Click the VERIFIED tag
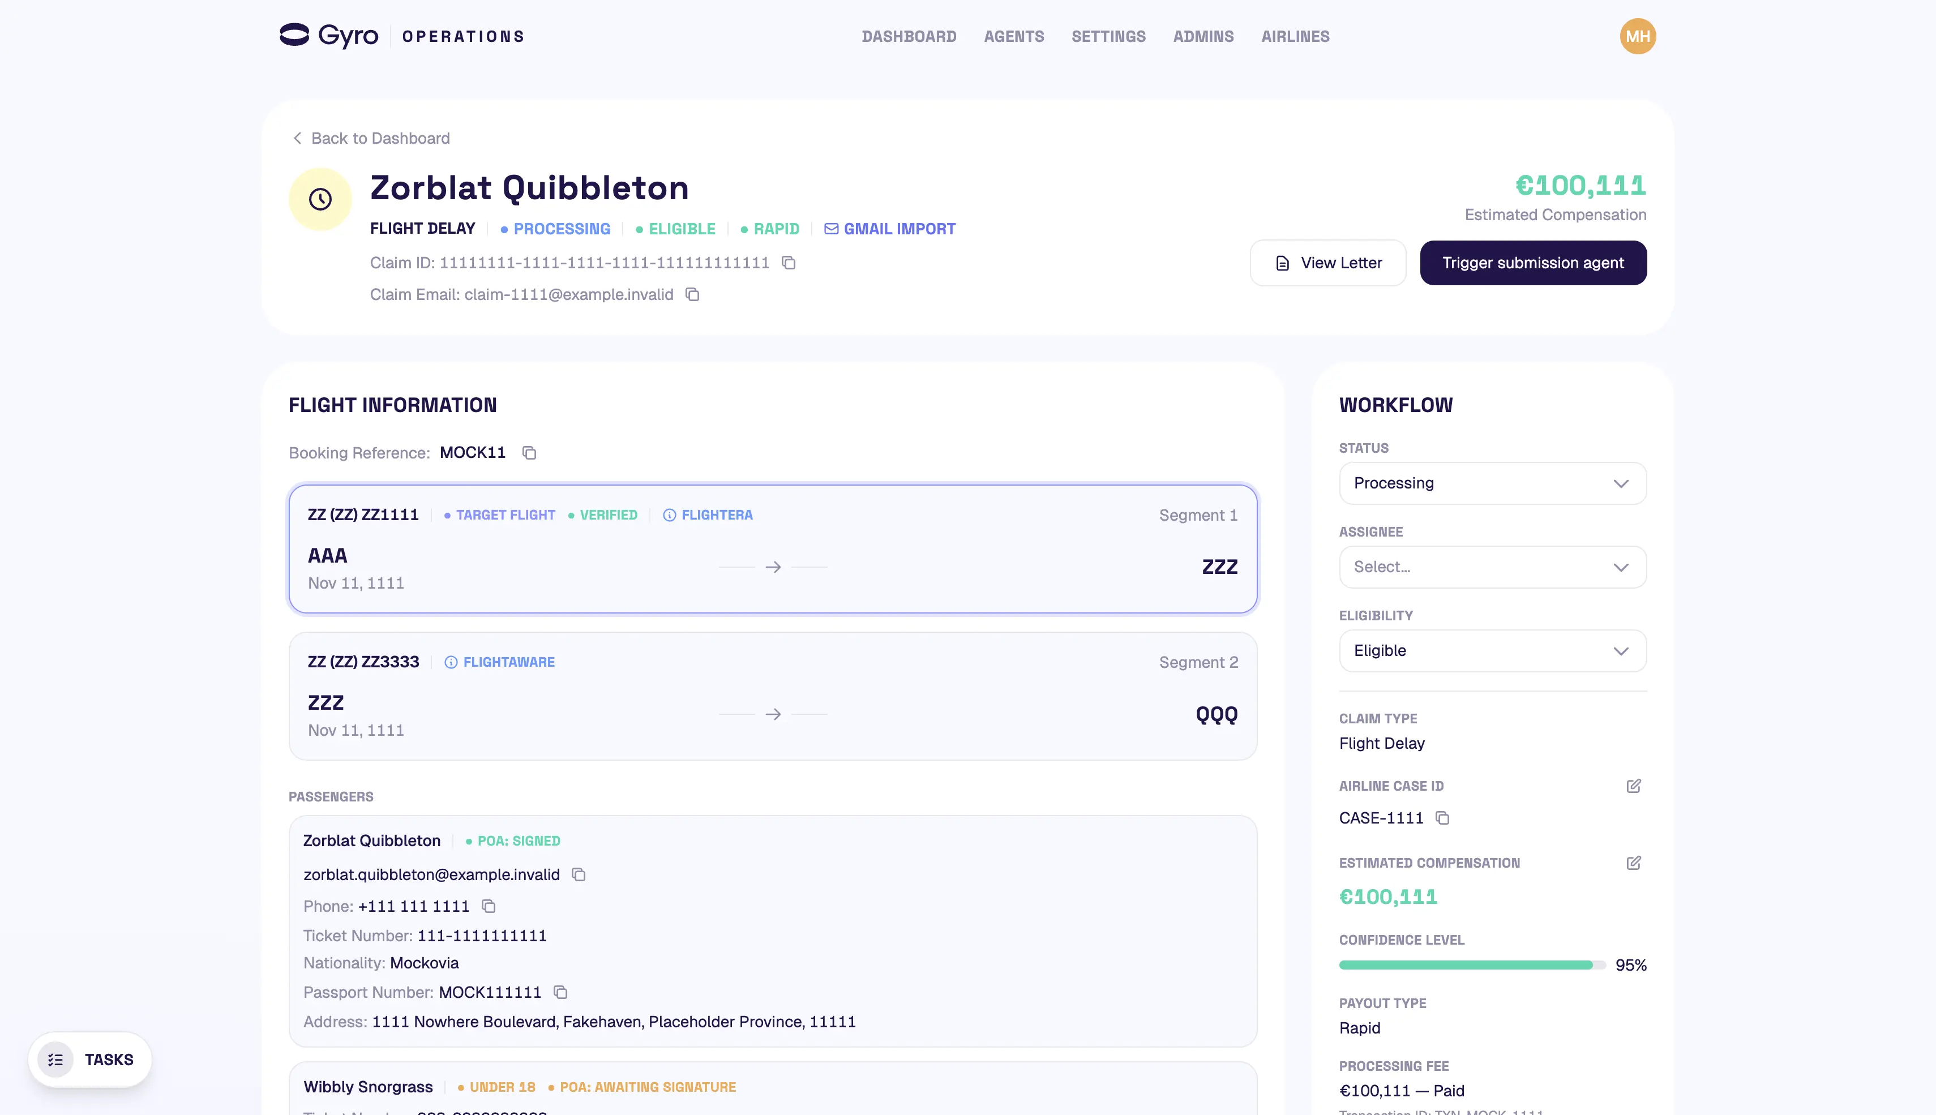Screen dimensions: 1936x1115 point(602,516)
